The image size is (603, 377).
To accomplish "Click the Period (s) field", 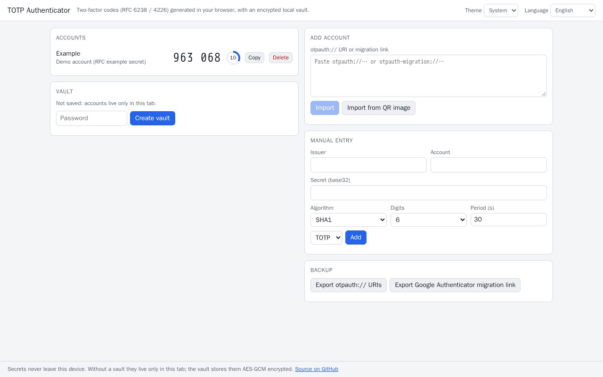I will coord(509,220).
